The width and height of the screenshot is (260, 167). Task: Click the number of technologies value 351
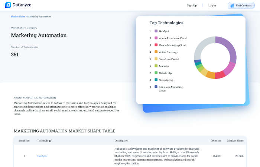pos(15,54)
